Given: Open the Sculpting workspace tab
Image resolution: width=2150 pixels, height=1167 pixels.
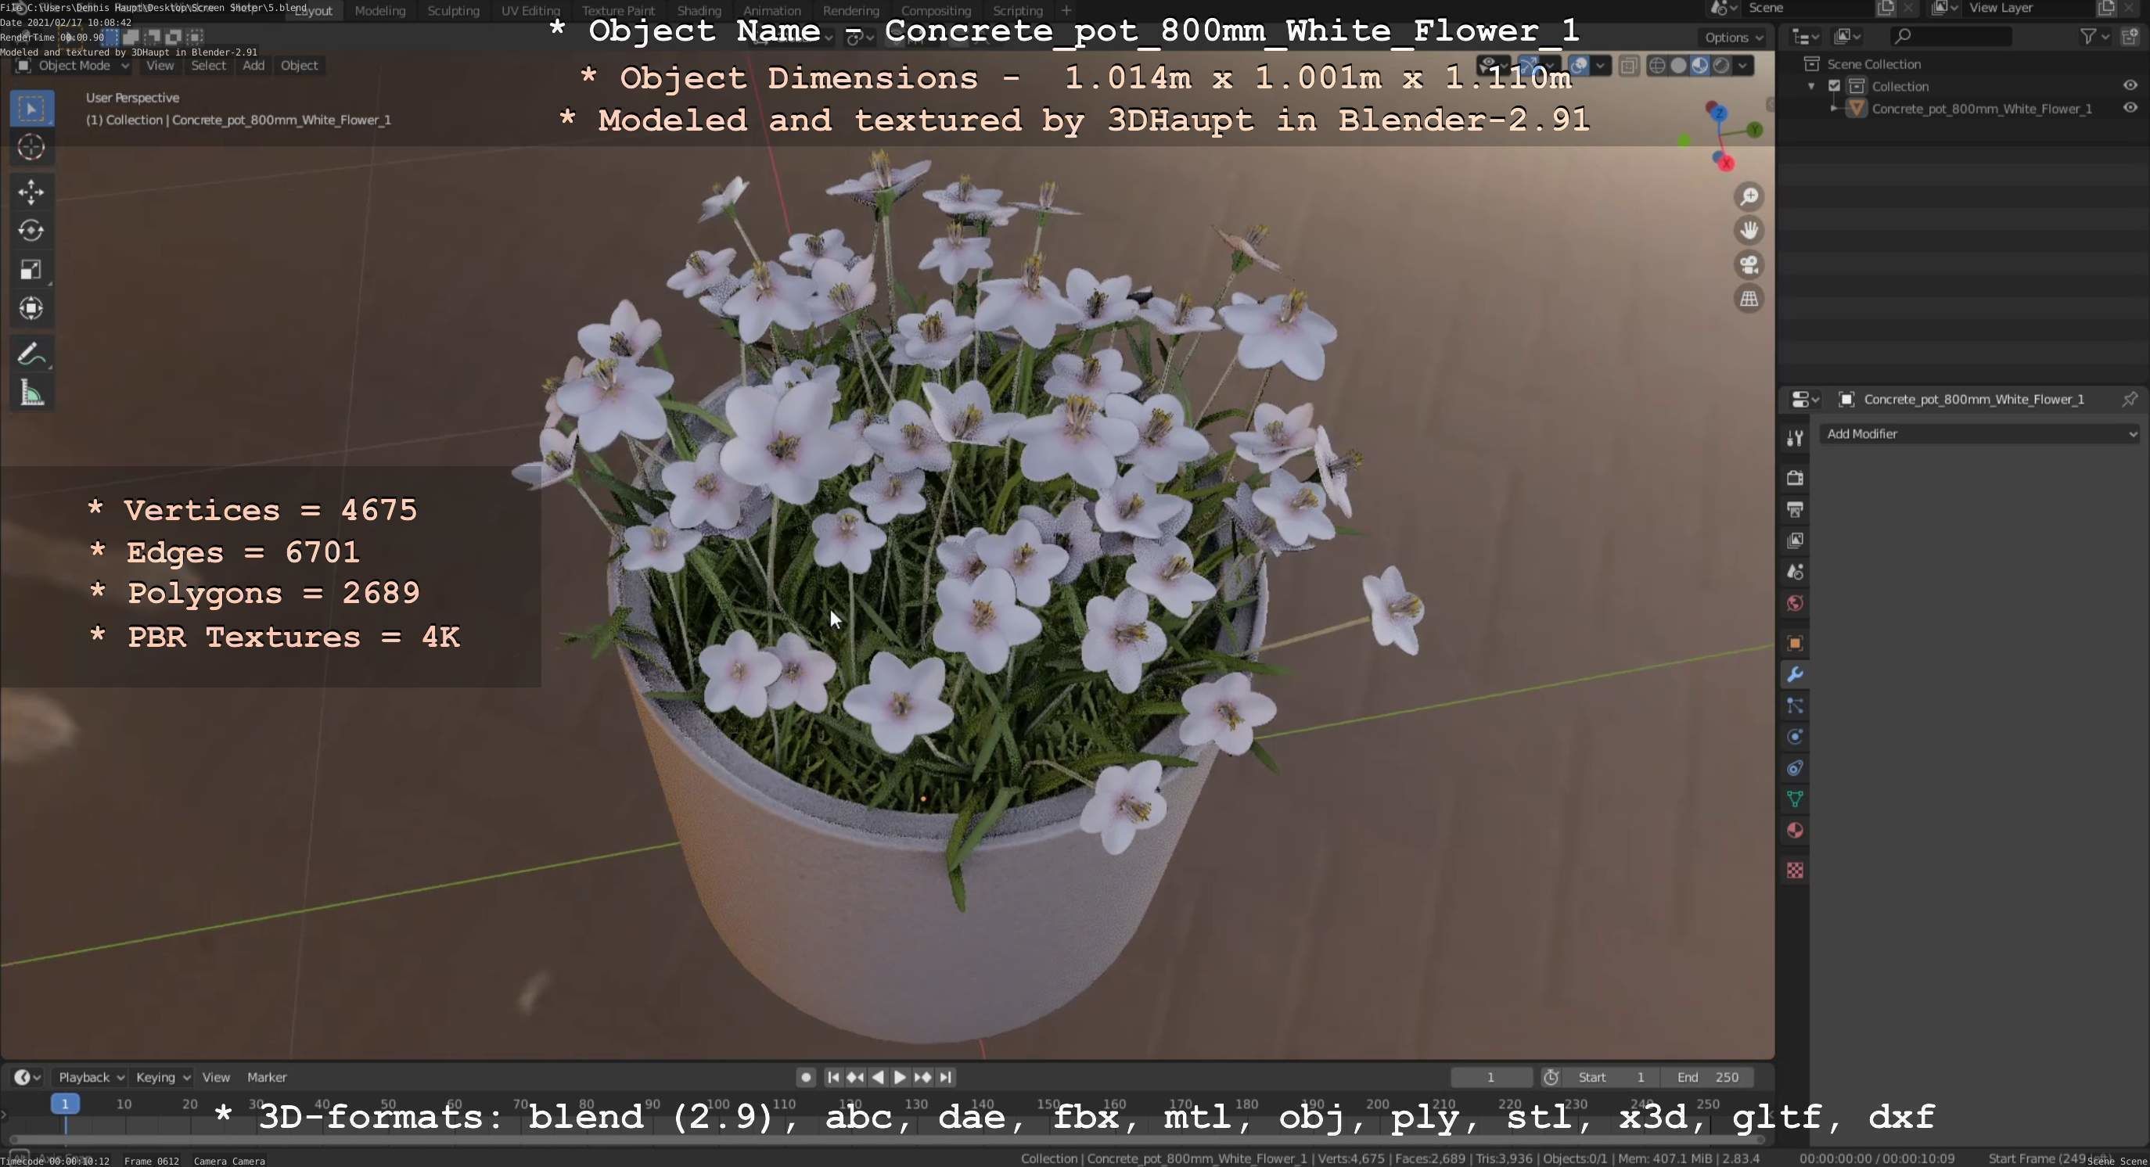Looking at the screenshot, I should [453, 11].
